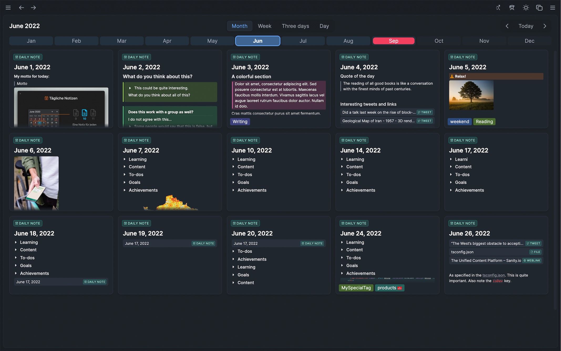Click the TWEET badge on the Geological Map link
This screenshot has height=351, width=561.
point(425,121)
